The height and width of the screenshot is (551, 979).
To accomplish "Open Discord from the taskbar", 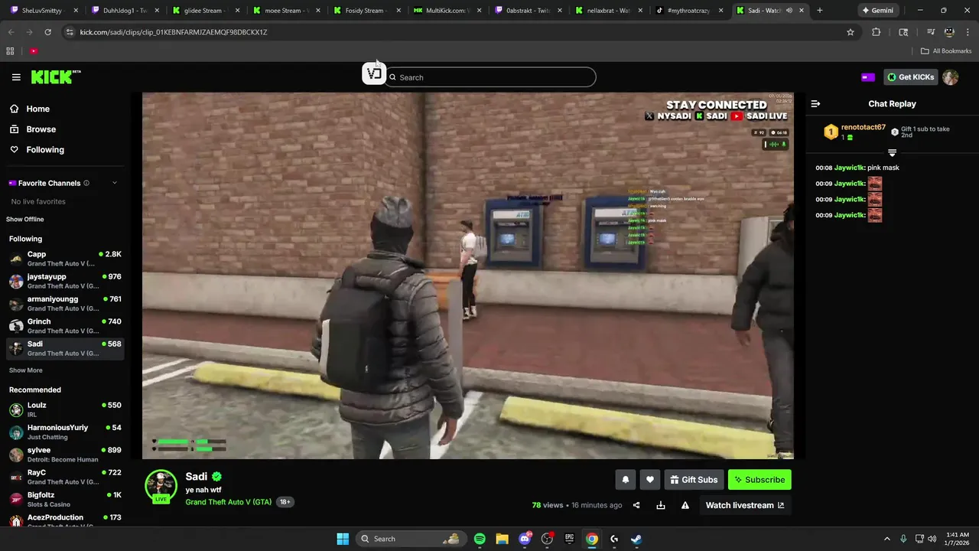I will click(x=525, y=539).
